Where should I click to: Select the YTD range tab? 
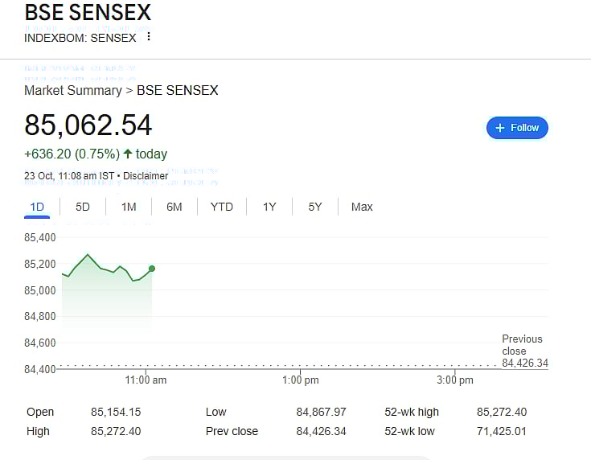[222, 207]
